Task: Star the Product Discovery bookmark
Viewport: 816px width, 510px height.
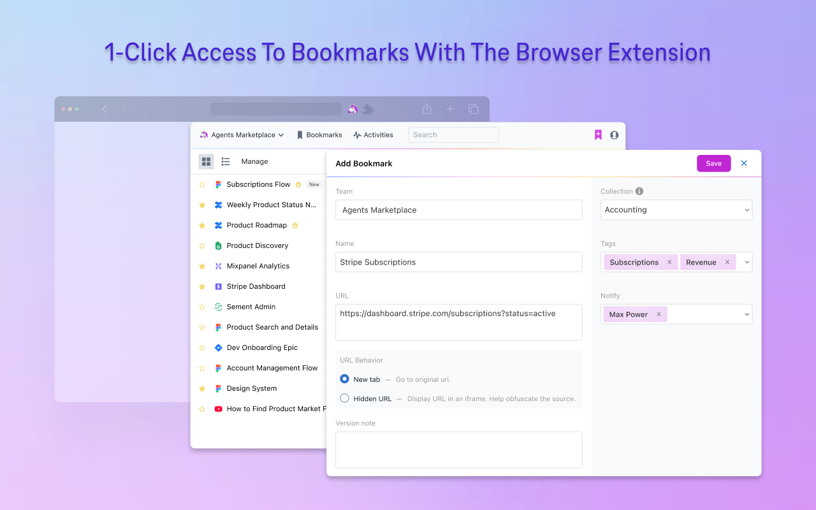Action: pyautogui.click(x=202, y=245)
